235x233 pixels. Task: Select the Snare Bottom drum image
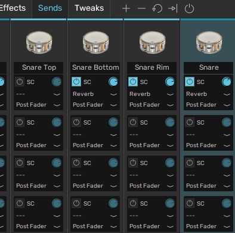point(95,42)
